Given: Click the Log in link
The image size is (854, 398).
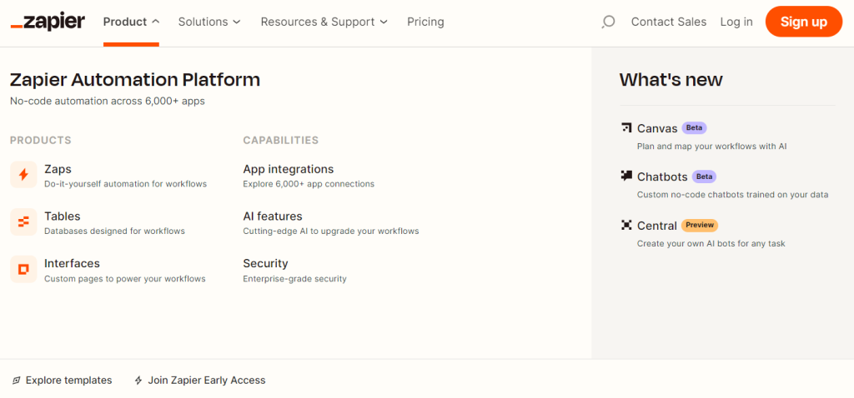Looking at the screenshot, I should (x=736, y=22).
